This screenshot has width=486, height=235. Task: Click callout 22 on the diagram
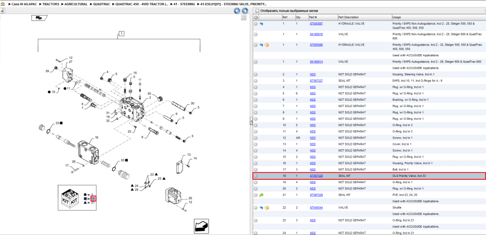click(x=130, y=132)
